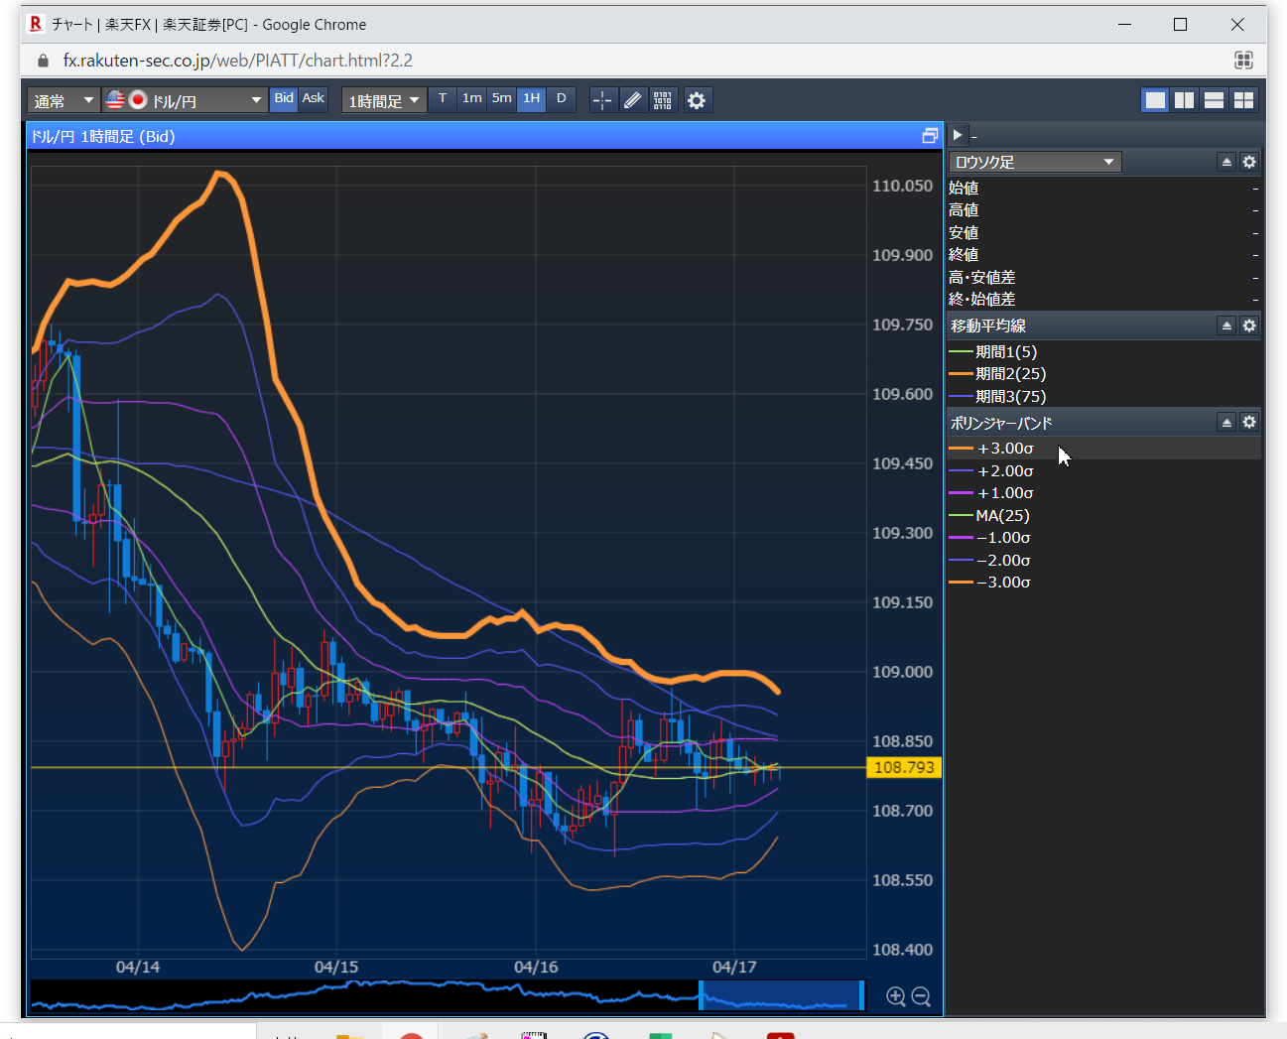Collapse the ボリンジャーバンド section
Screen dimensions: 1287x1039
(x=1226, y=422)
